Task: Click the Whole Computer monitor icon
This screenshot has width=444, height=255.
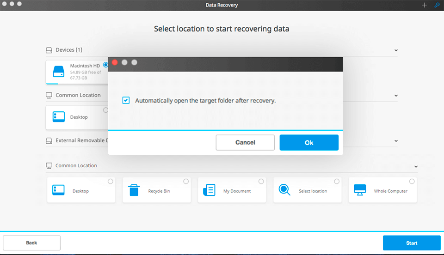Action: click(x=360, y=190)
